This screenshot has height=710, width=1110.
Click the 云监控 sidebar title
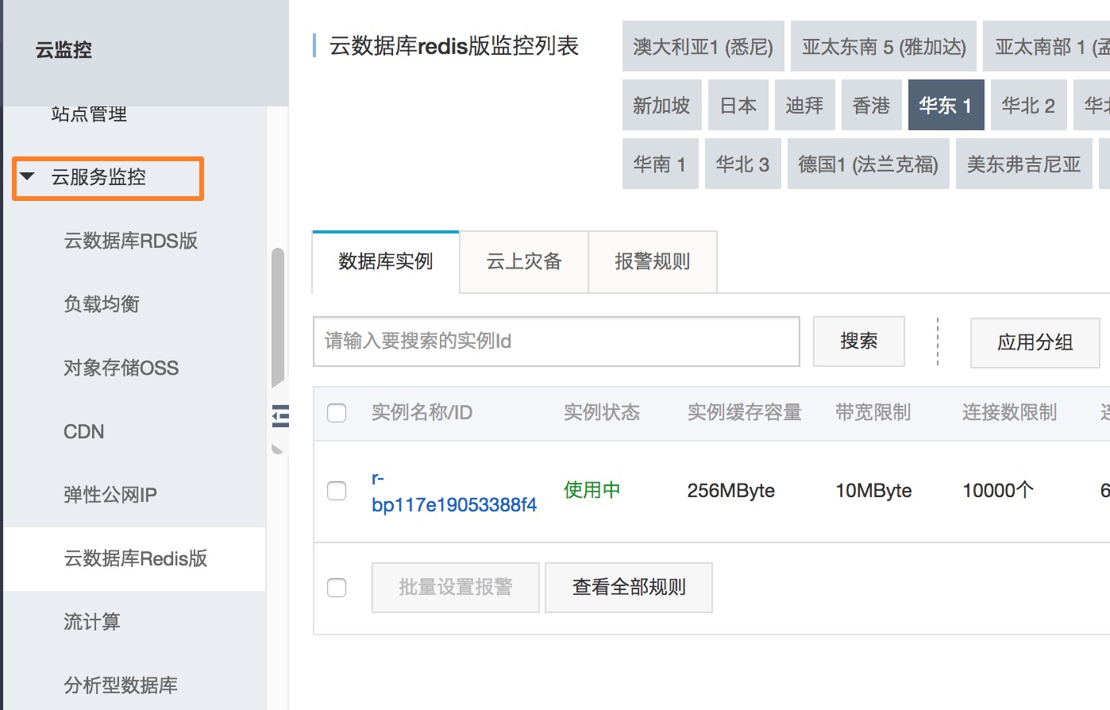coord(64,50)
